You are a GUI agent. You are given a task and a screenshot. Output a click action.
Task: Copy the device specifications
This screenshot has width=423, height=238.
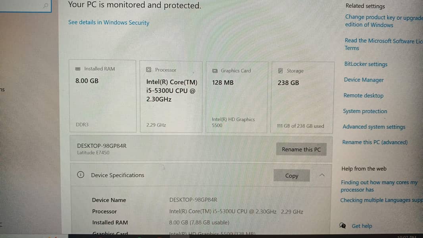292,176
